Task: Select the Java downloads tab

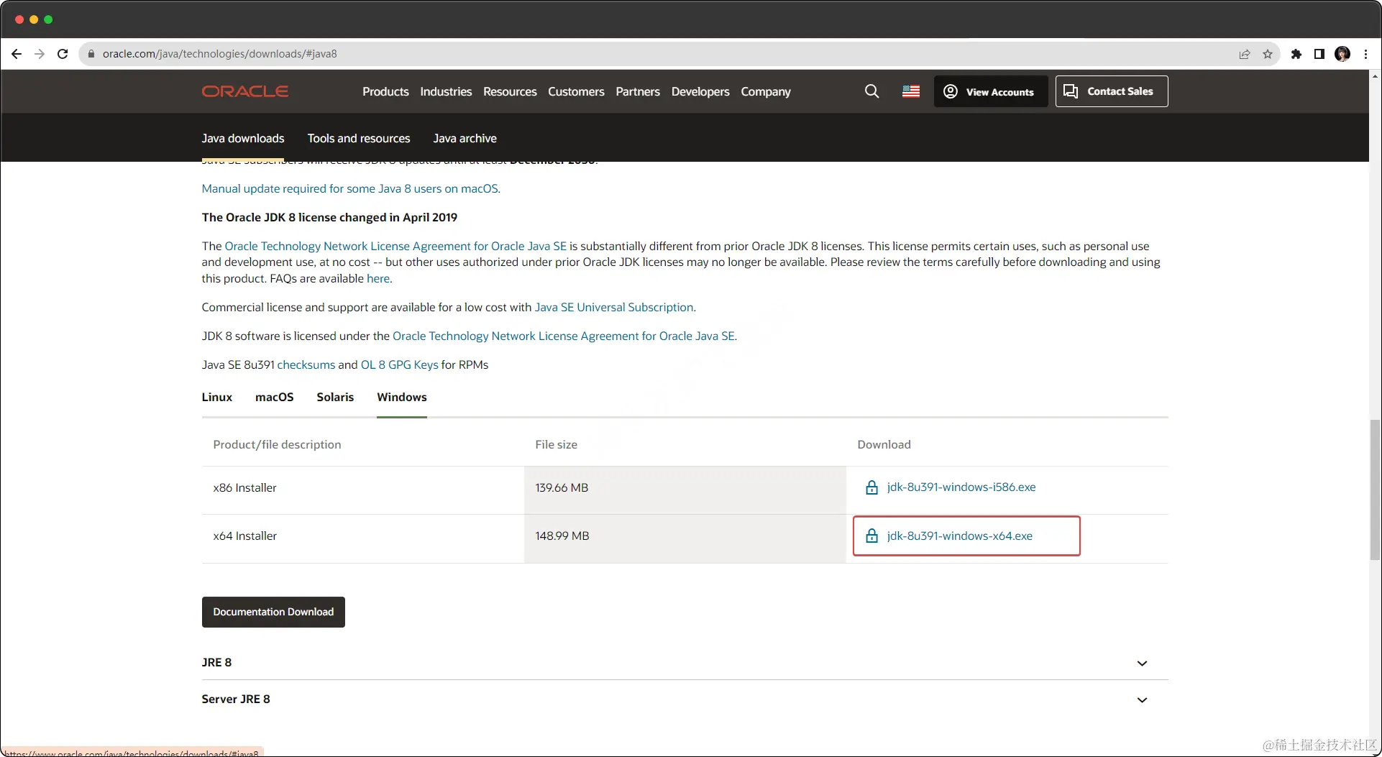Action: pos(243,138)
